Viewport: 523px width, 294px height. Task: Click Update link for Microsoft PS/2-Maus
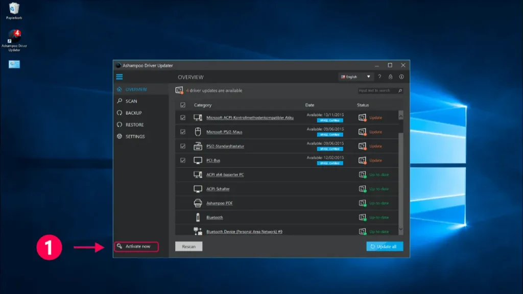375,132
